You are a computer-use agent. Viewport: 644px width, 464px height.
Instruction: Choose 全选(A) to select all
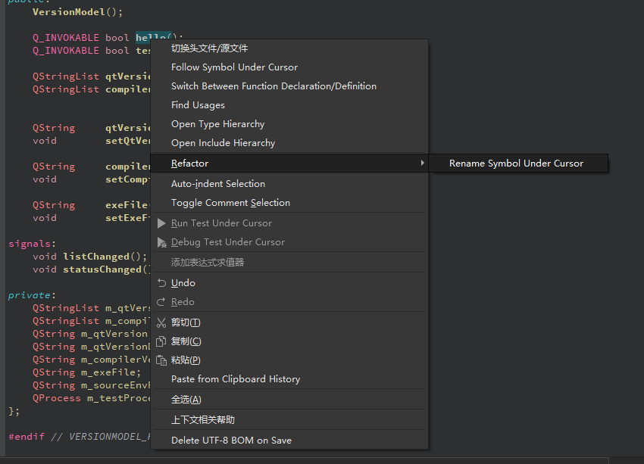tap(289, 399)
